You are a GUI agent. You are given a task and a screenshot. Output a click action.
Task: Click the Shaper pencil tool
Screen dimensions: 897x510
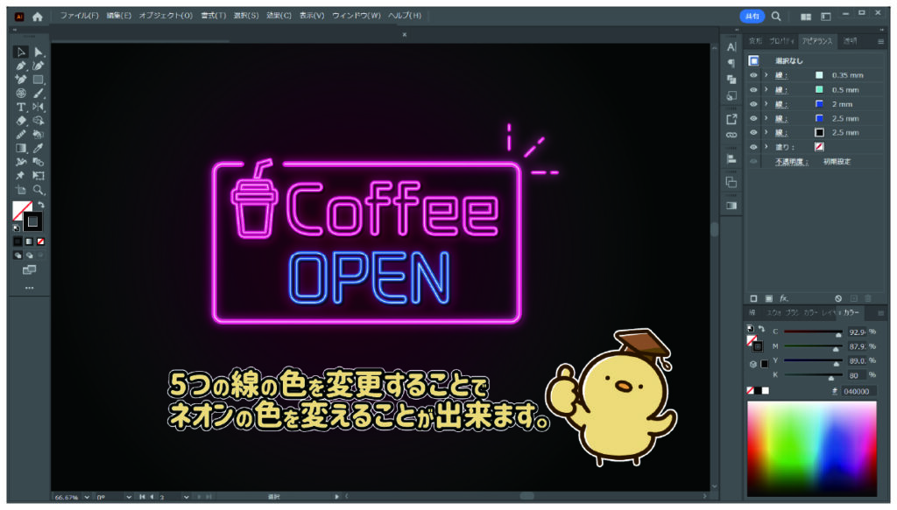[x=21, y=134]
